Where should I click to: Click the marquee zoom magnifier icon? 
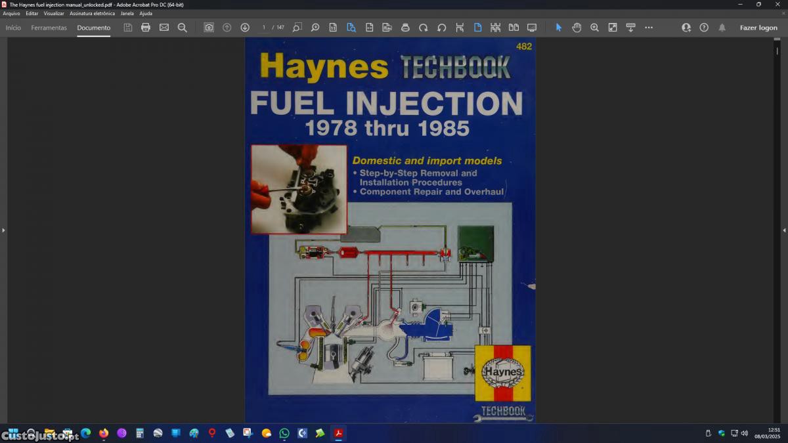tap(594, 28)
